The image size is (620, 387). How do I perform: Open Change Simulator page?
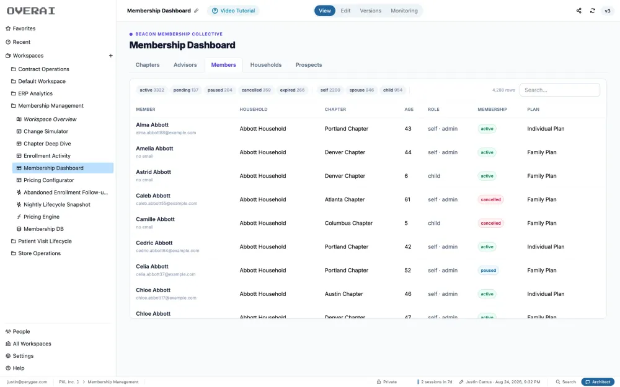point(42,131)
